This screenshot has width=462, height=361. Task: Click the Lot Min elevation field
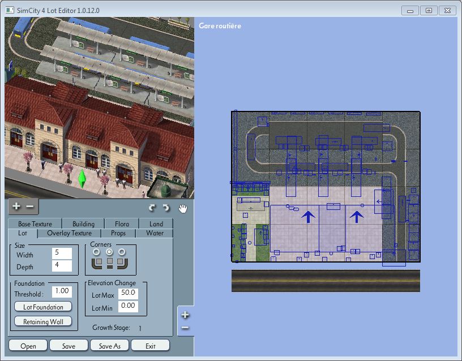(x=128, y=306)
